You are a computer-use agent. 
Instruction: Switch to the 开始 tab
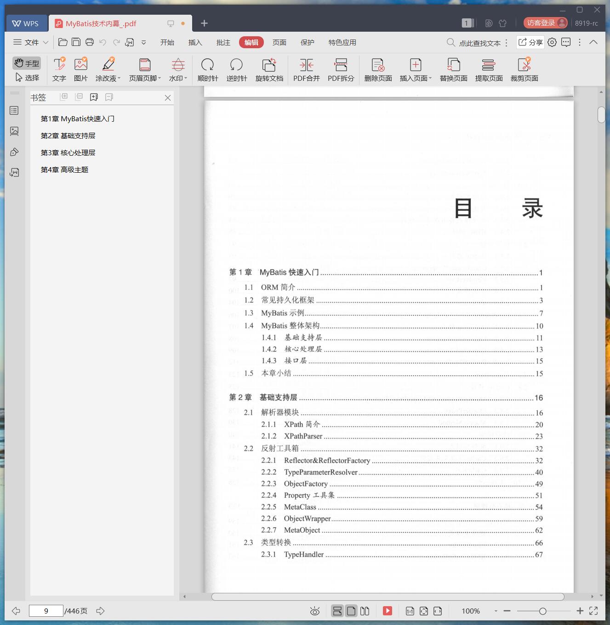[167, 42]
